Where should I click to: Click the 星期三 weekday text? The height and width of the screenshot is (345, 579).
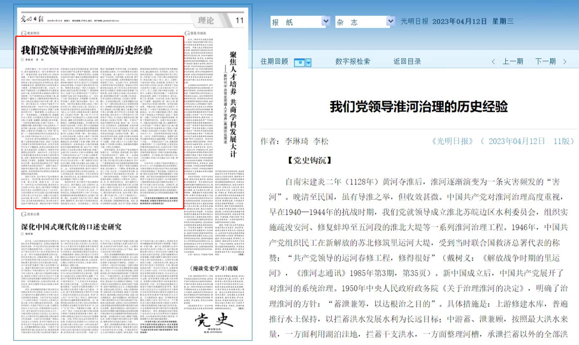pyautogui.click(x=503, y=21)
